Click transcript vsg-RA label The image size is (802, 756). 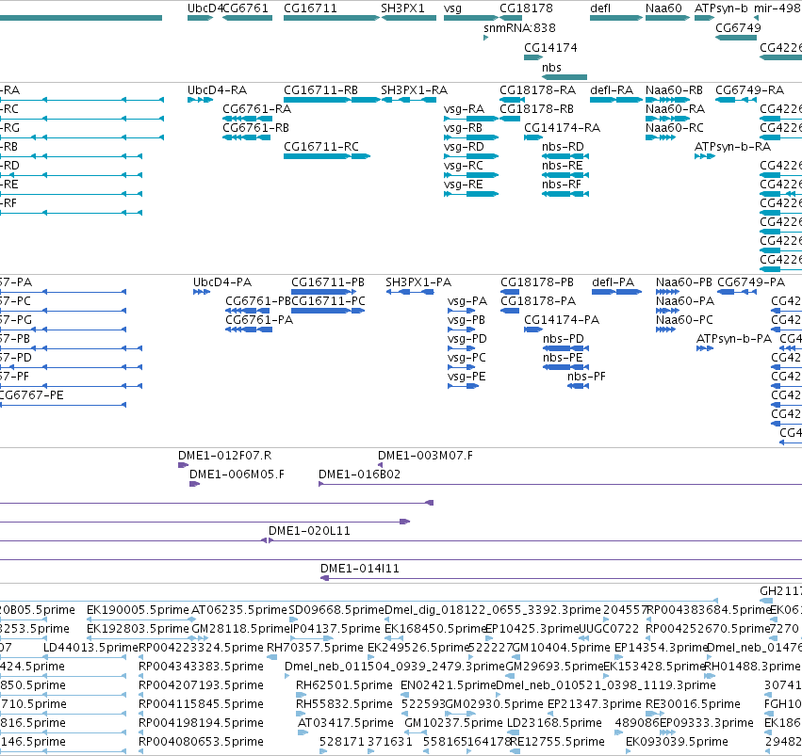coord(464,109)
